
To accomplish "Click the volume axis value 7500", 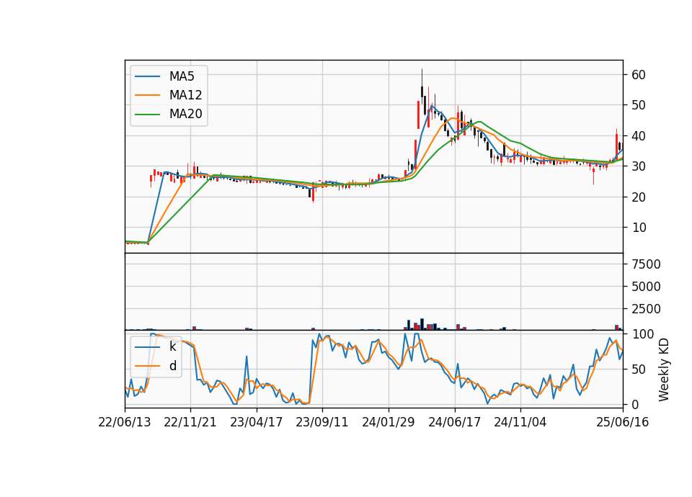I will point(646,264).
